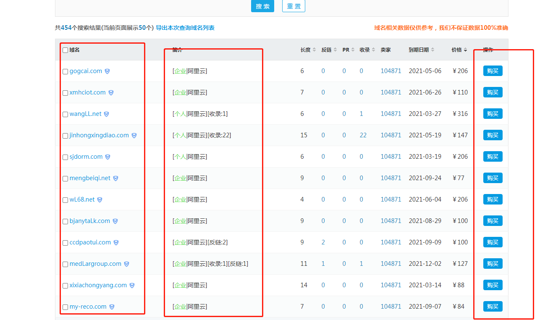Sort by 价格 column arrows
The image size is (553, 320).
click(x=465, y=50)
